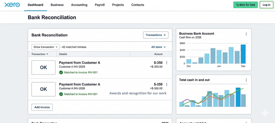
Task: Click OK for the INV-2029 payment
Action: pos(44,68)
